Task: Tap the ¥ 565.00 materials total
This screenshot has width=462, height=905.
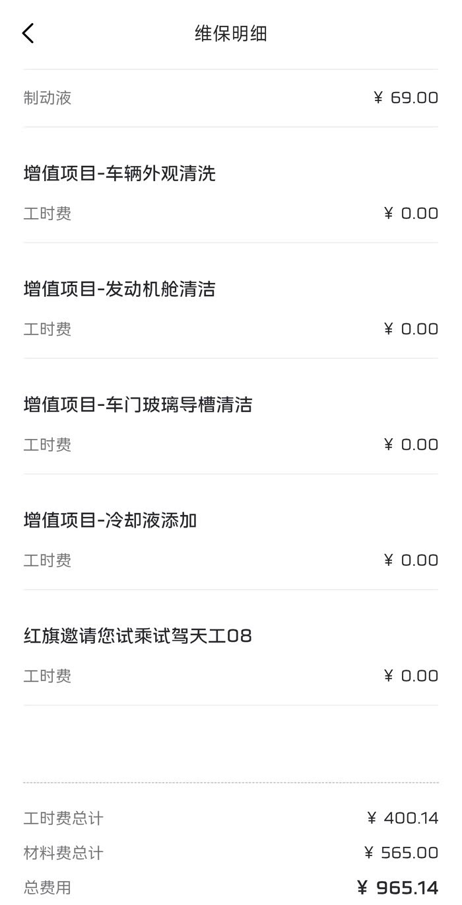Action: (401, 853)
